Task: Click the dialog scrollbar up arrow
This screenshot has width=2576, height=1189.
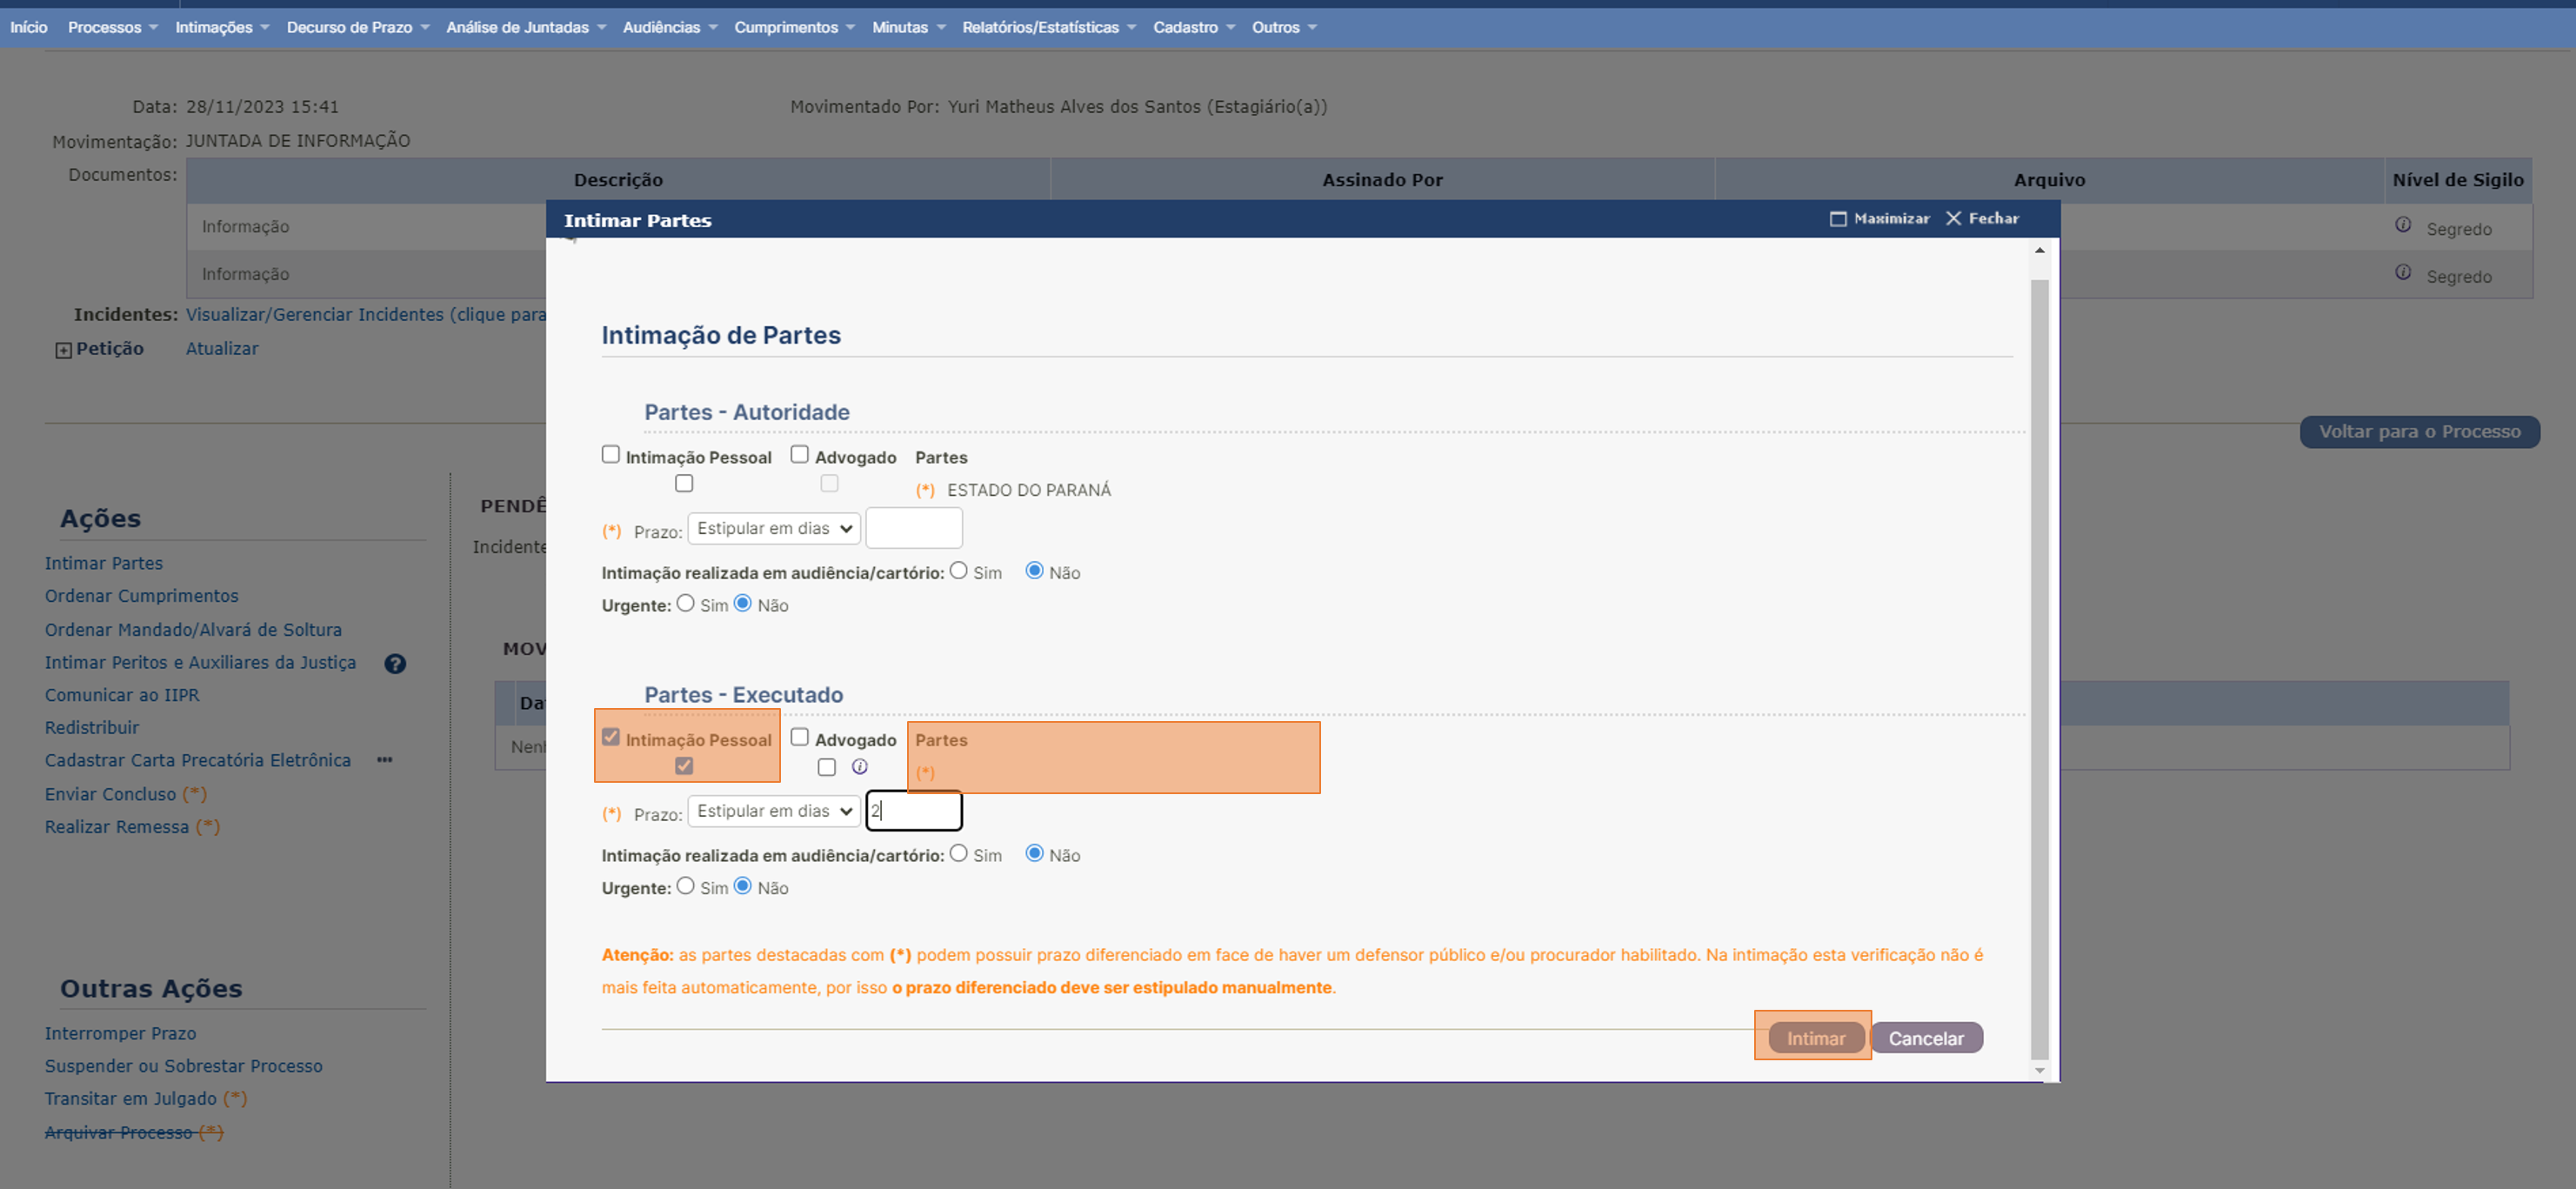Action: (x=2040, y=250)
